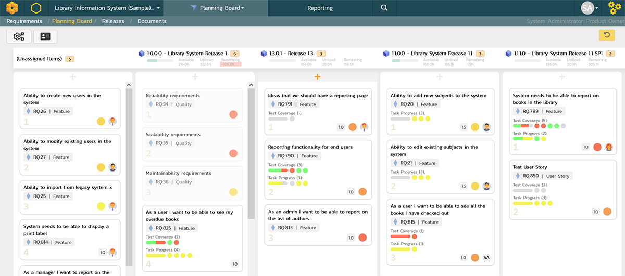
Task: Click the release cube icon for 1.3.0.1
Action: (264, 54)
